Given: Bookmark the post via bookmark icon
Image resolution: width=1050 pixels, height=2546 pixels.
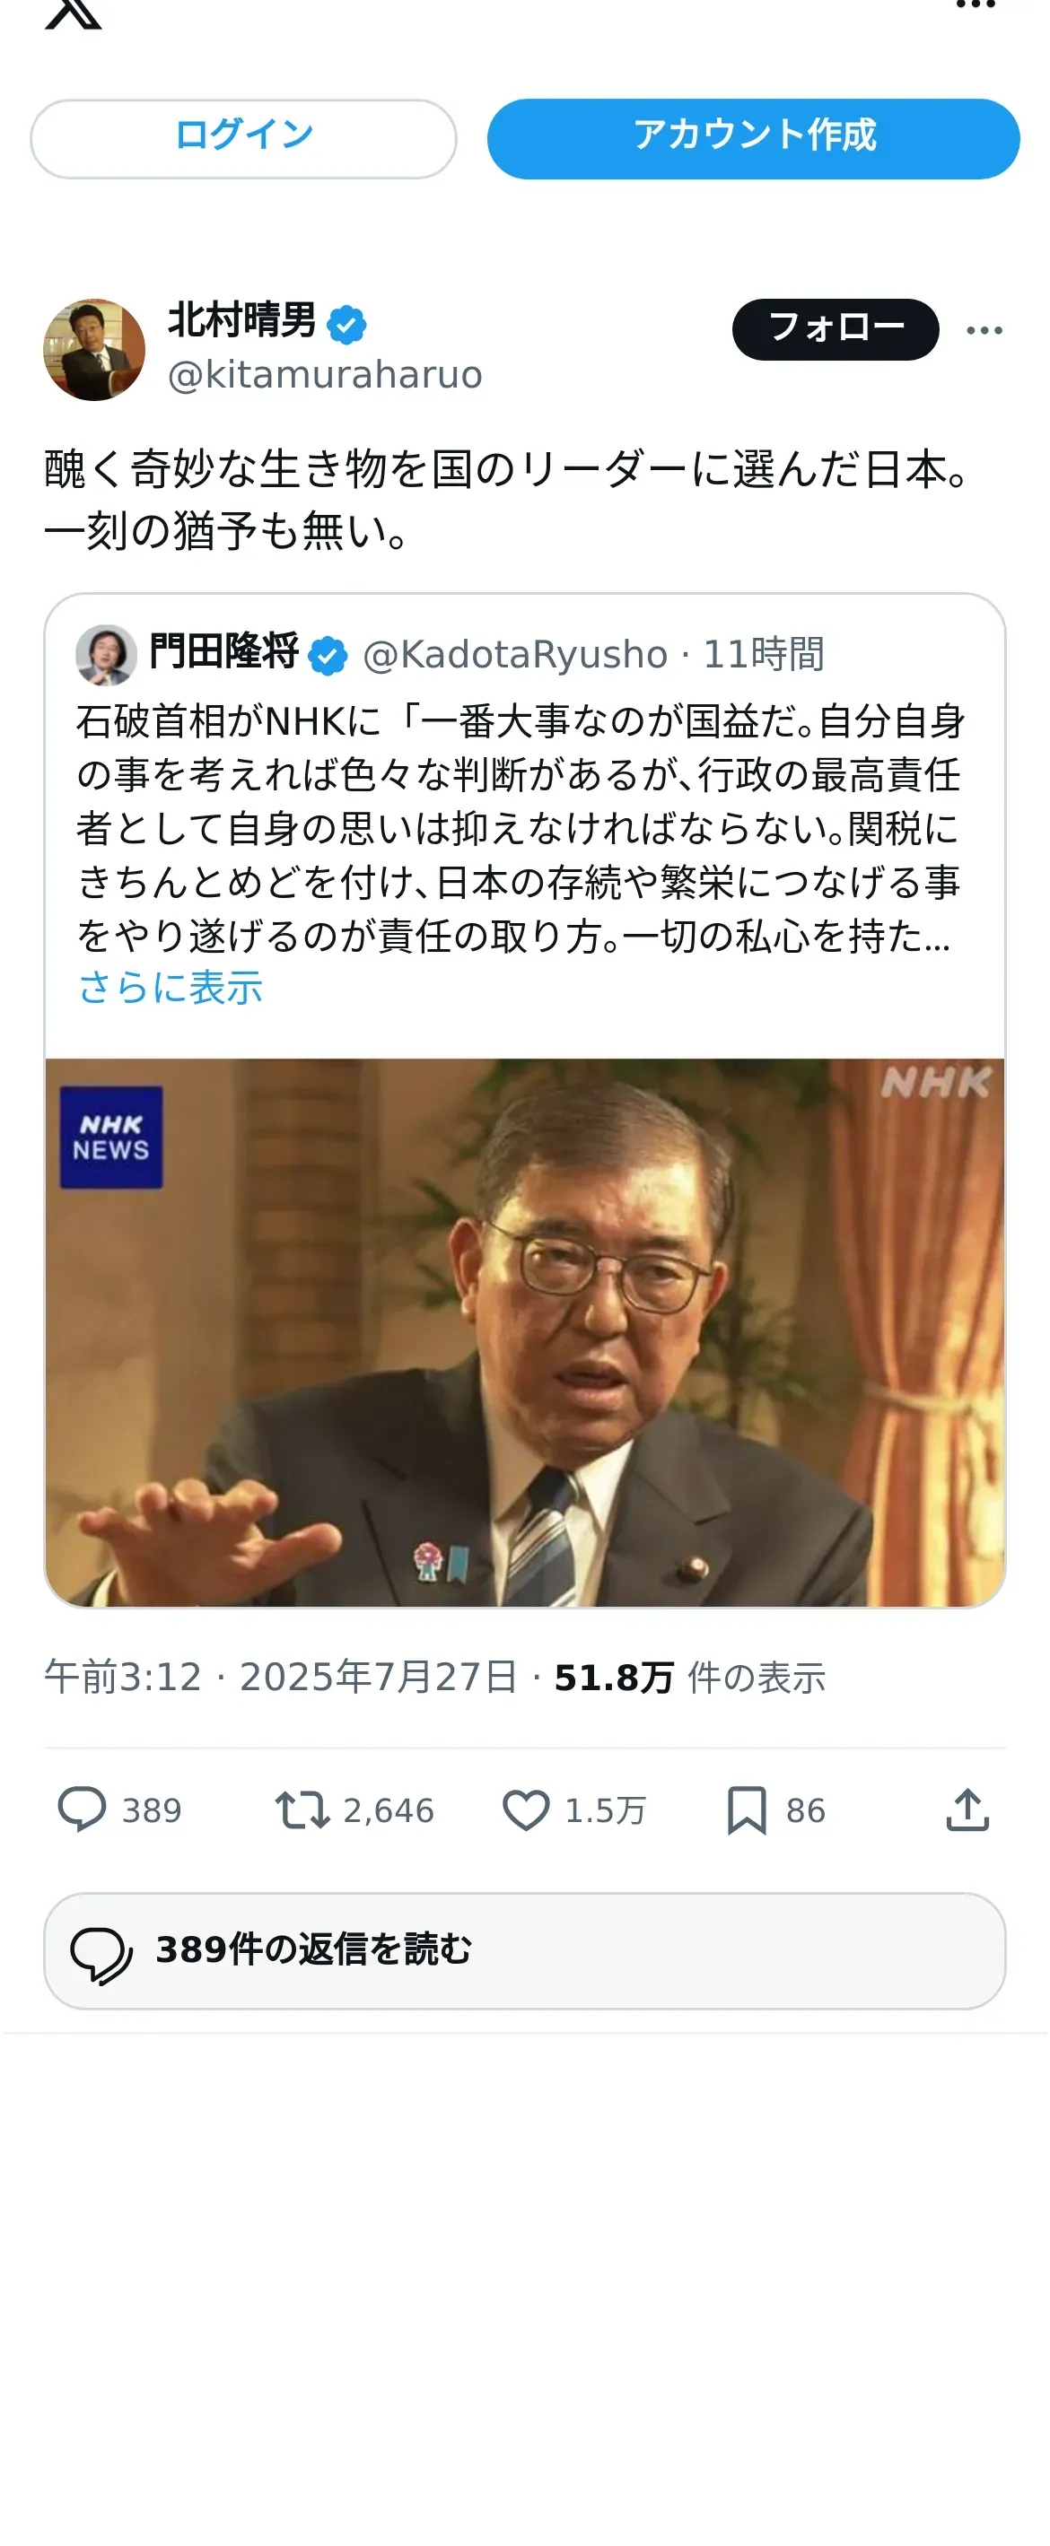Looking at the screenshot, I should point(747,1809).
